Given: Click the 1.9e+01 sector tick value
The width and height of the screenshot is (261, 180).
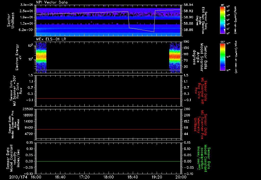Looking at the screenshot, I should (27, 17).
